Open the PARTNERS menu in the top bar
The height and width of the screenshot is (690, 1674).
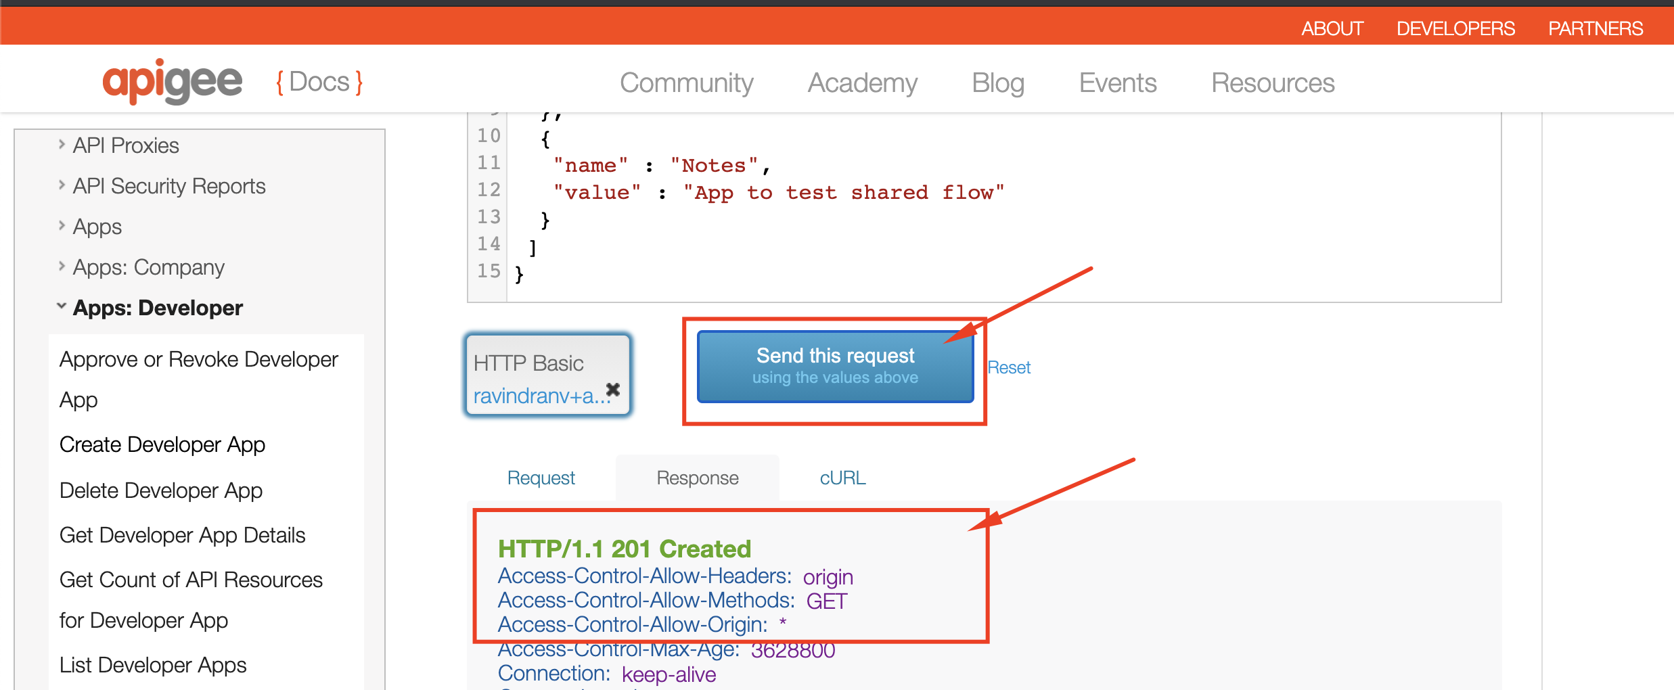pyautogui.click(x=1596, y=28)
